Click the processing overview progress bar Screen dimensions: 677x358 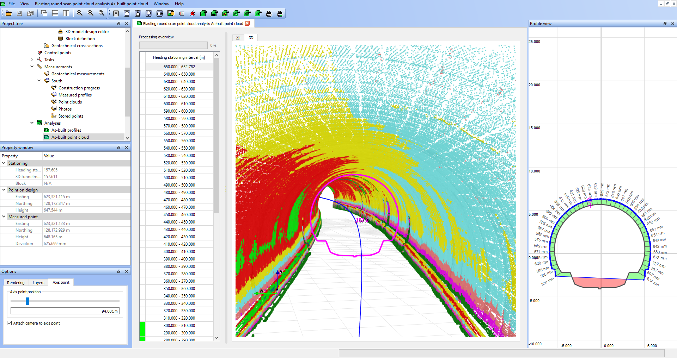173,45
